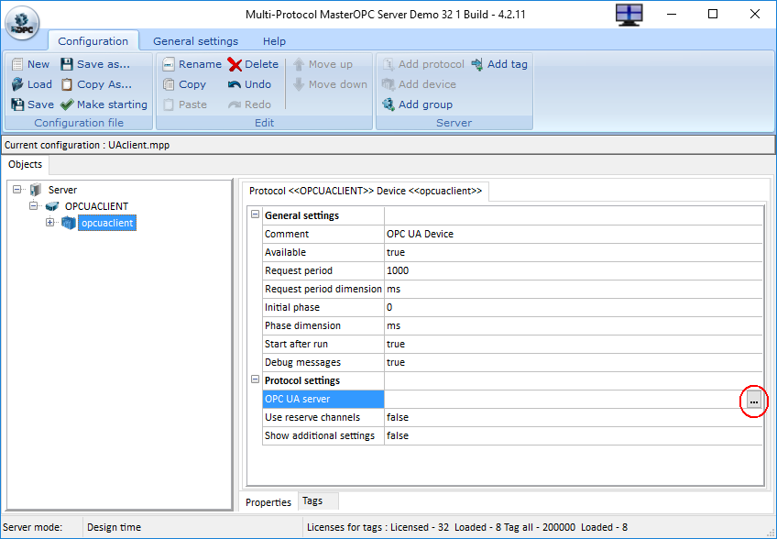Click the Current configuration UAclient.mpp bar
Image resolution: width=777 pixels, height=539 pixels.
pyautogui.click(x=388, y=145)
